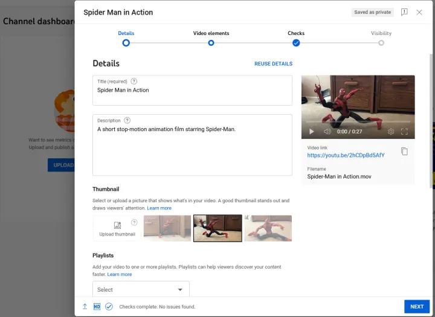Open video player settings gear
The image size is (435, 317).
pyautogui.click(x=391, y=131)
